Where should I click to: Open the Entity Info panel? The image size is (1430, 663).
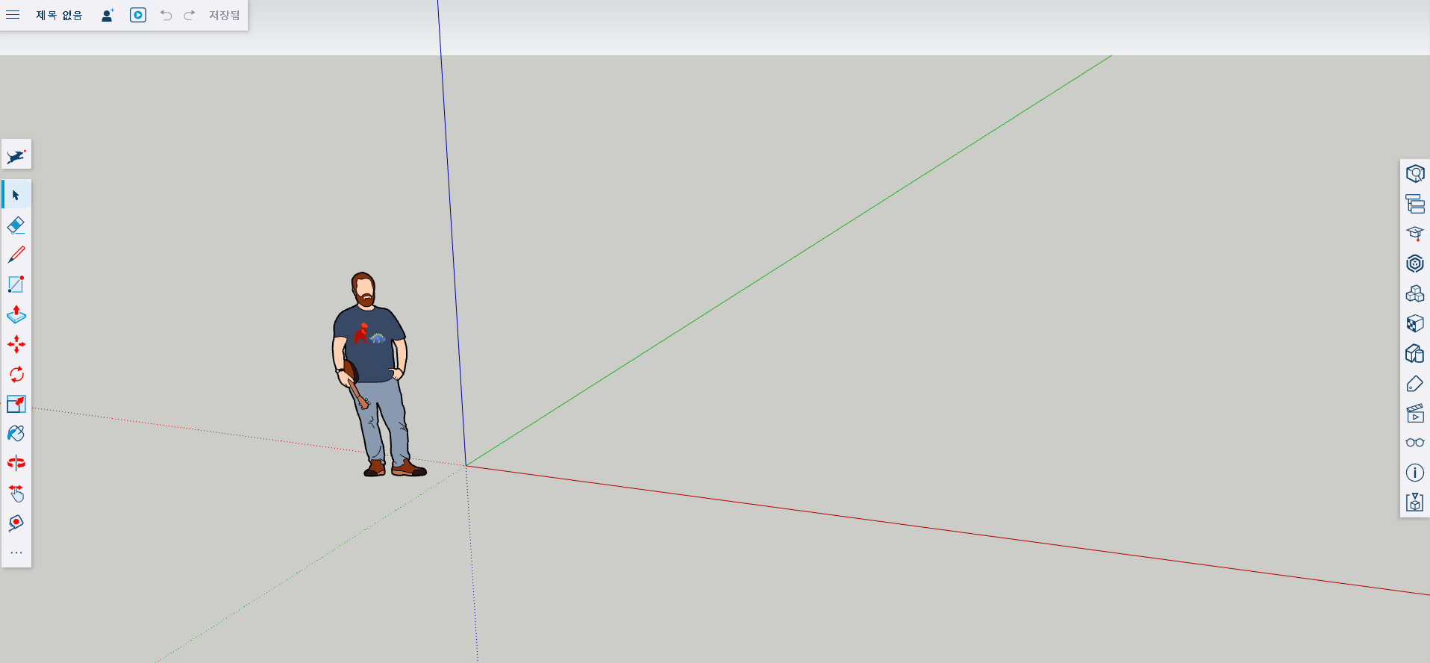pos(1415,174)
